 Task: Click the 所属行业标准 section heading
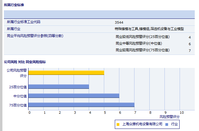click(14, 5)
